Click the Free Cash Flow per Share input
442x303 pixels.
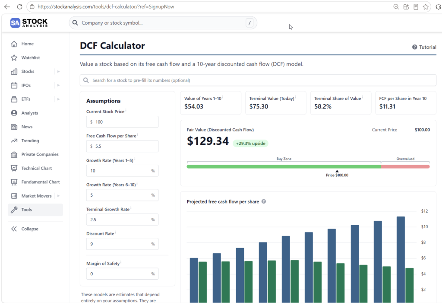click(x=122, y=146)
